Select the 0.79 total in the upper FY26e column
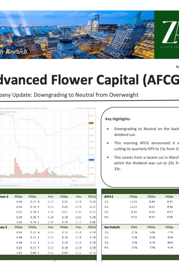179x262 pixels. 65,222
